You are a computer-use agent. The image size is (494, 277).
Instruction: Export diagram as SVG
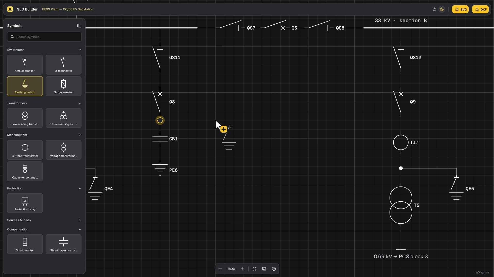pos(460,9)
